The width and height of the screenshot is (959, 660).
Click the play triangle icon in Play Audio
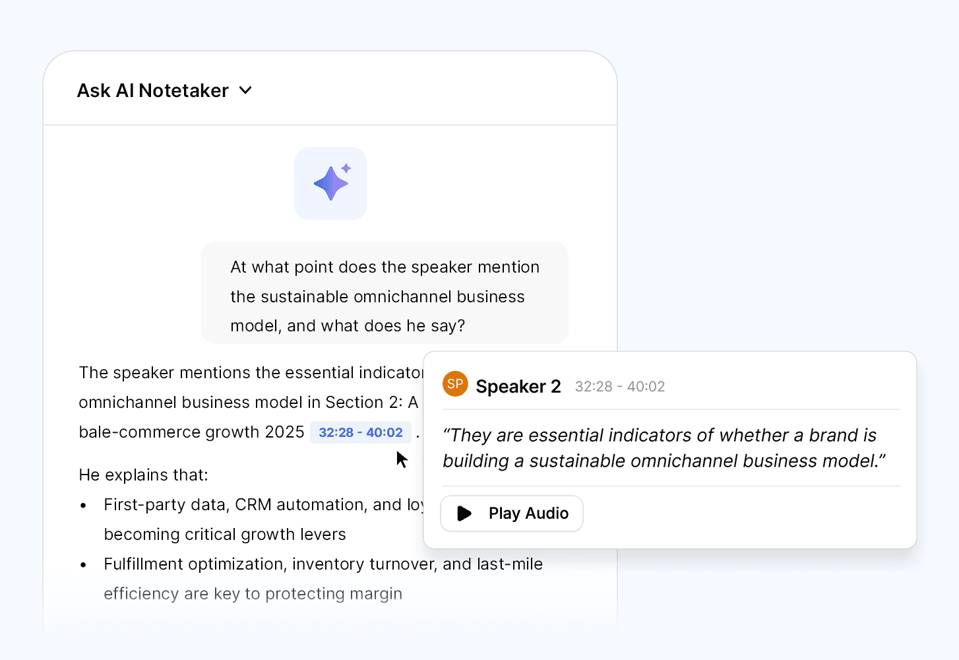click(464, 513)
